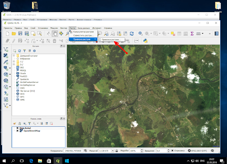Click the blue Refresh arrows icon in toolbar
227x164 pixels.
[x=132, y=33]
